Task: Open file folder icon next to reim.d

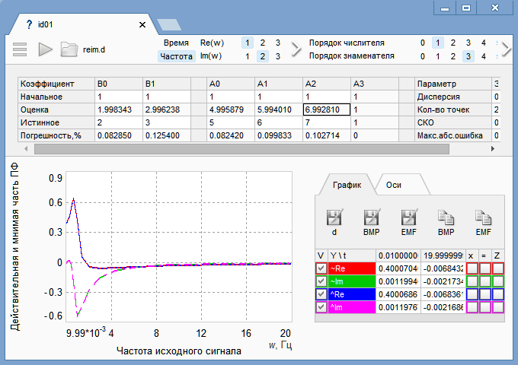Action: 69,49
